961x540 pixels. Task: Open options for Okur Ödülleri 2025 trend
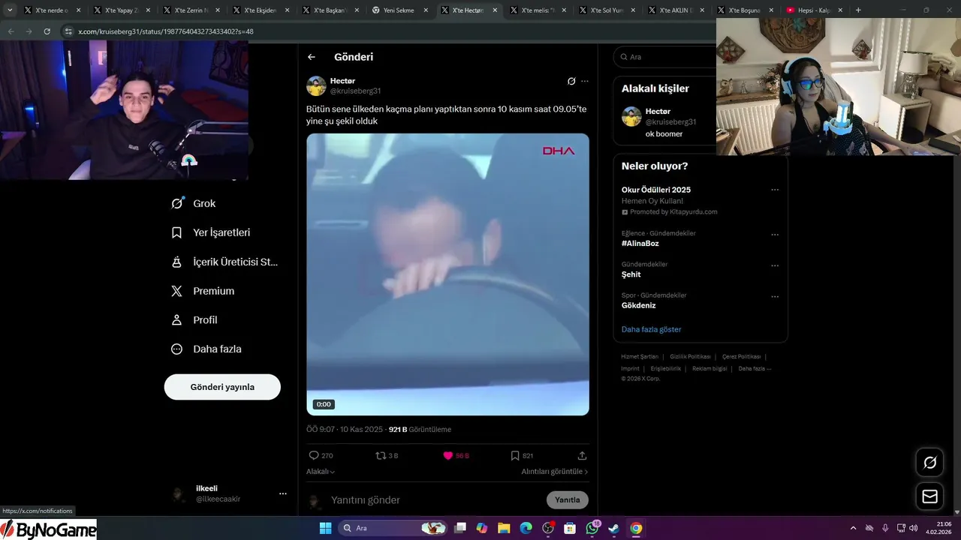[x=775, y=190]
